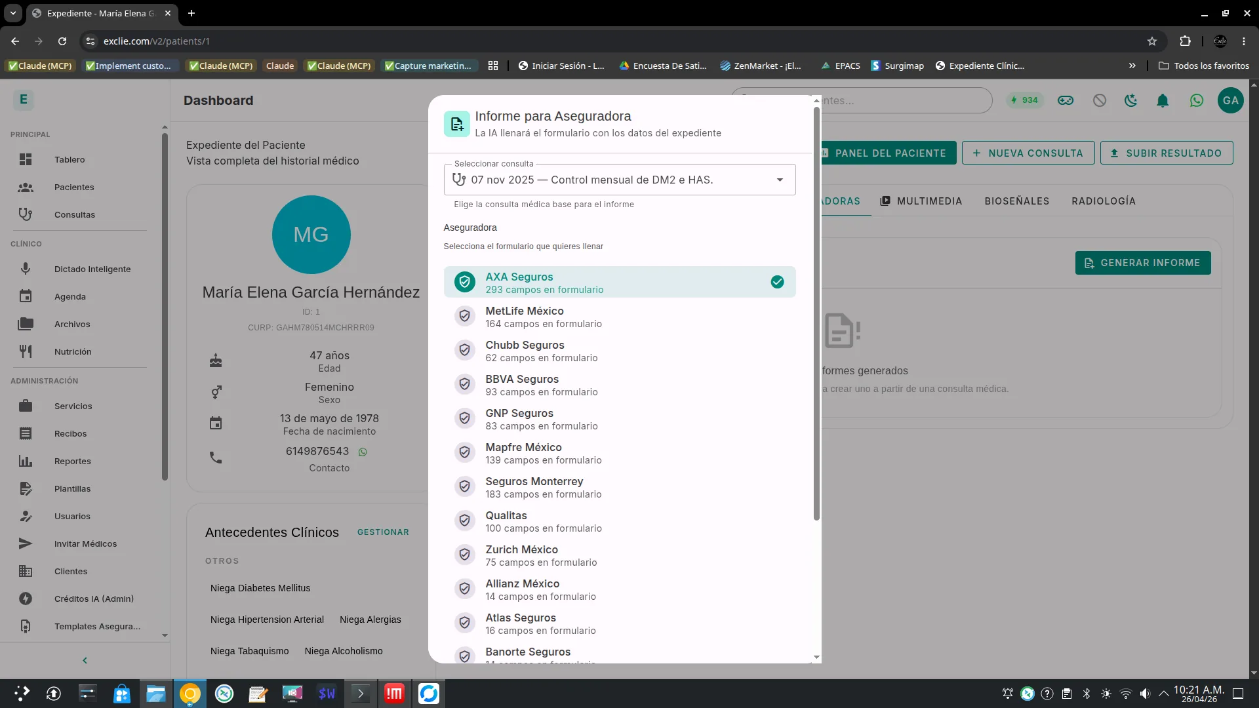Expand the Seleccionar consulta dropdown

620,180
